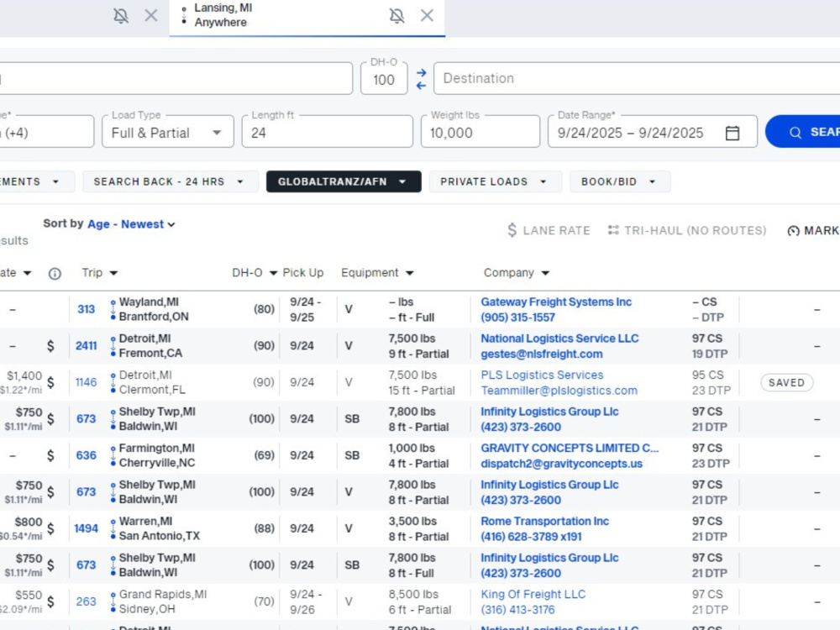Open Search Back - 24 Hrs dropdown
The width and height of the screenshot is (840, 630).
pos(170,181)
